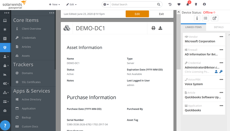Image resolution: width=230 pixels, height=131 pixels.
Task: Select the highlighted shield icon in rail
Action: pyautogui.click(x=5, y=48)
